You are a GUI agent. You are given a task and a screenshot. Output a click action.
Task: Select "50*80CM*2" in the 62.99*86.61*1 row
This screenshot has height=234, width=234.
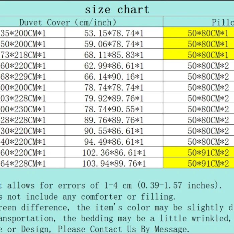point(208,66)
